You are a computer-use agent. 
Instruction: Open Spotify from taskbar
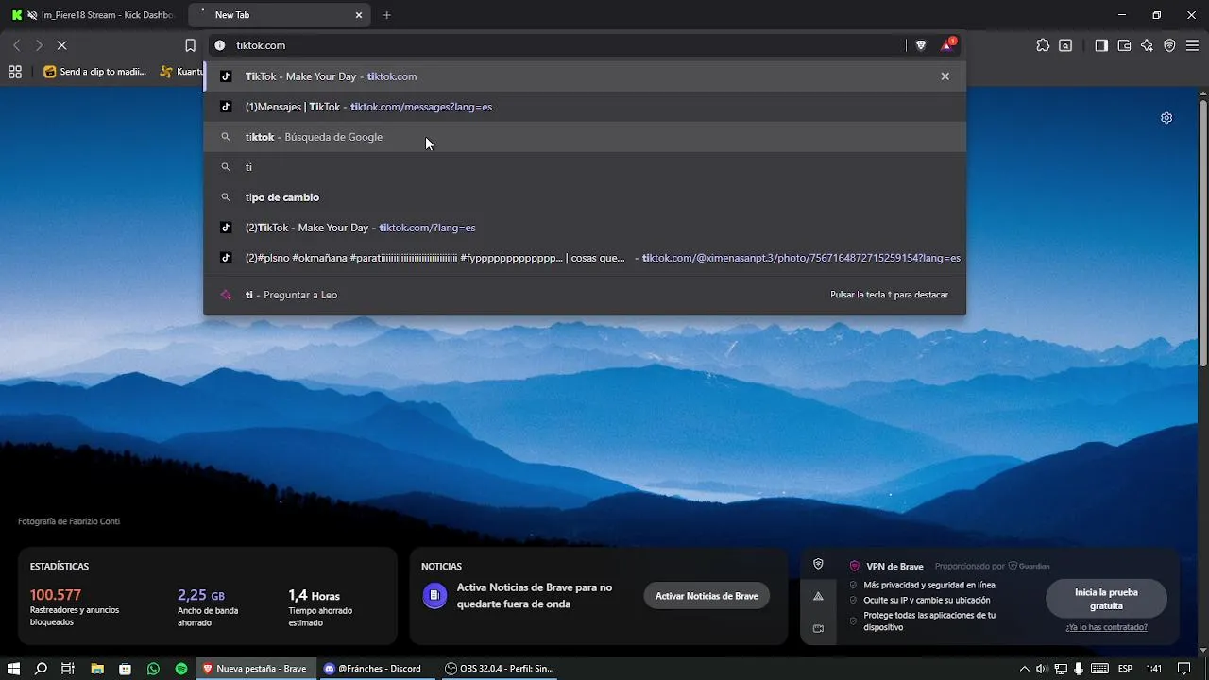(x=180, y=669)
